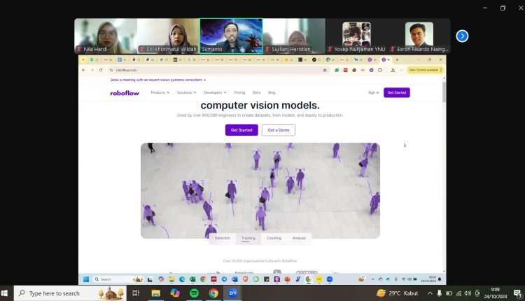
Task: Open the downloads icon in Chrome toolbar
Action: click(393, 70)
